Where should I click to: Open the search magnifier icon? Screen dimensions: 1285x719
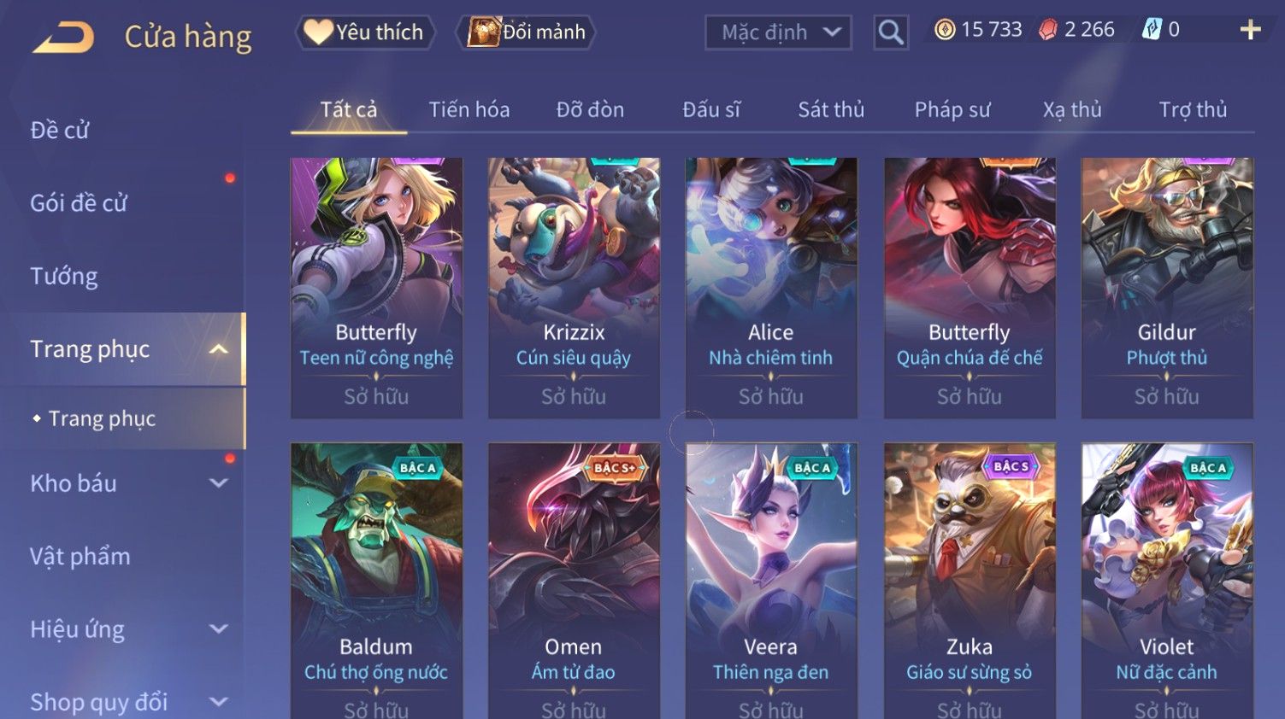(891, 32)
